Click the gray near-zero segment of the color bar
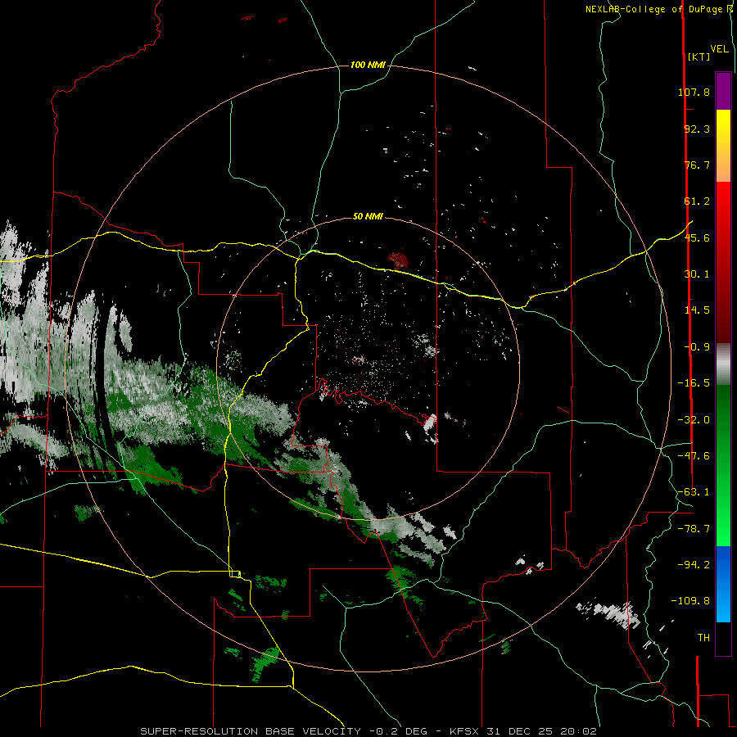This screenshot has height=737, width=737. coord(723,363)
